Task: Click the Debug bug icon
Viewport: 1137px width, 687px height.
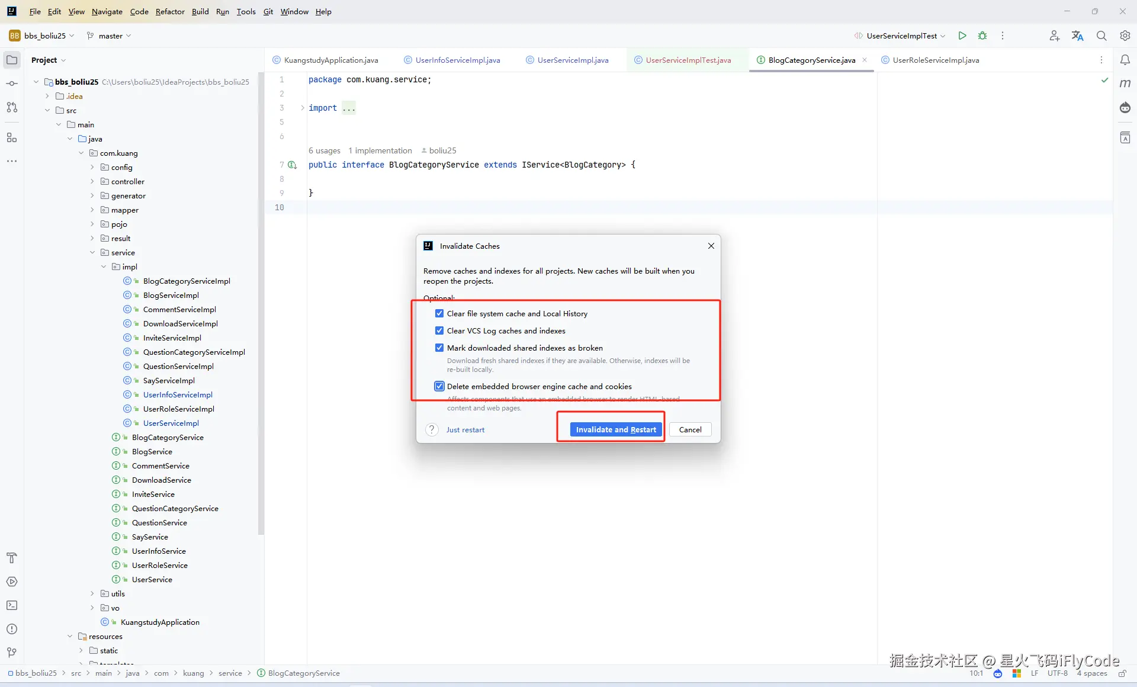Action: pyautogui.click(x=982, y=36)
